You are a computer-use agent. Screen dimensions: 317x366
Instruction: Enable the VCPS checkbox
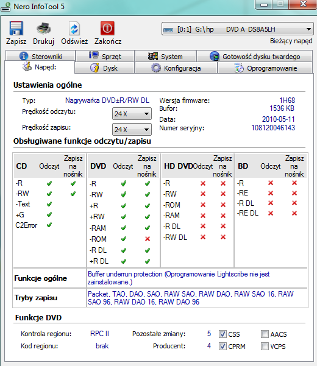click(265, 346)
